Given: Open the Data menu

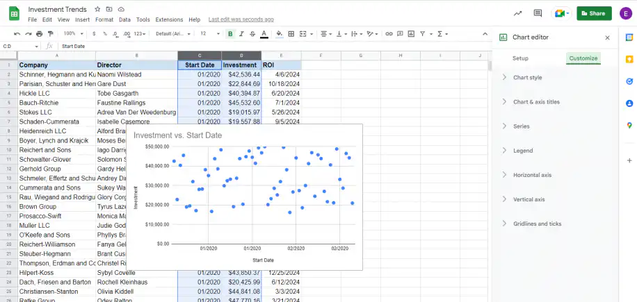Looking at the screenshot, I should (x=124, y=19).
